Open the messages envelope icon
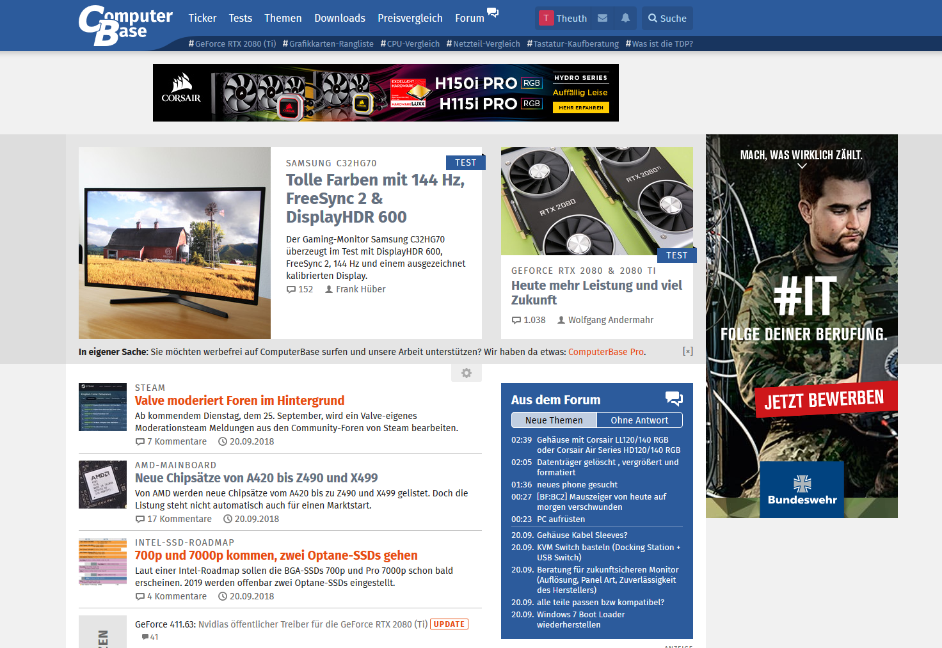Viewport: 942px width, 648px height. coord(602,19)
